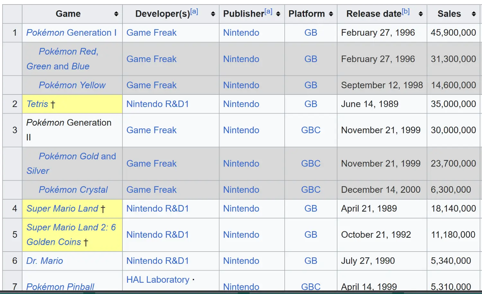Open GBC platform link in Crystal row
This screenshot has height=294, width=482.
[311, 190]
